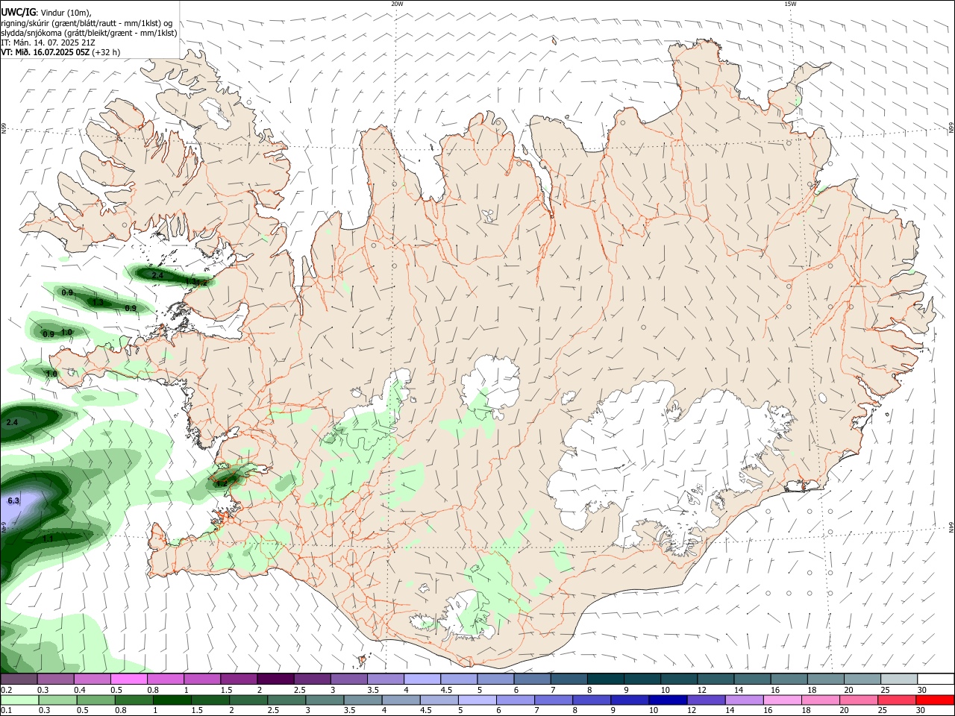The height and width of the screenshot is (716, 955).
Task: Pick the darkest purple 2–2.5 swatch on upper scale
Action: [275, 679]
